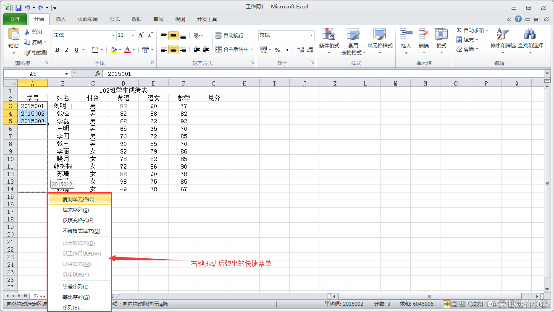Choose Copy Cells (复制单元格) menu item

(x=80, y=200)
